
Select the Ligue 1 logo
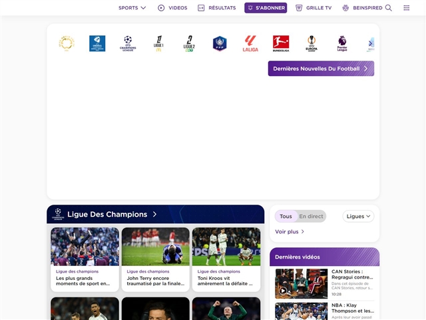click(158, 43)
